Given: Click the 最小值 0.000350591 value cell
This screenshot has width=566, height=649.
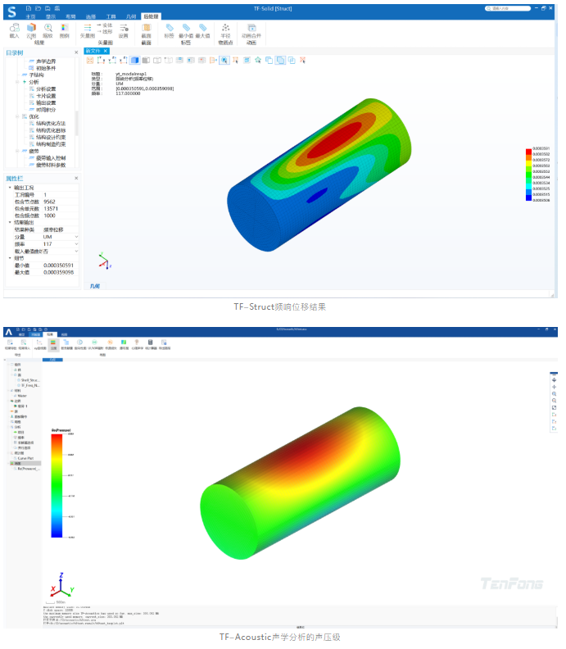Looking at the screenshot, I should click(x=60, y=265).
